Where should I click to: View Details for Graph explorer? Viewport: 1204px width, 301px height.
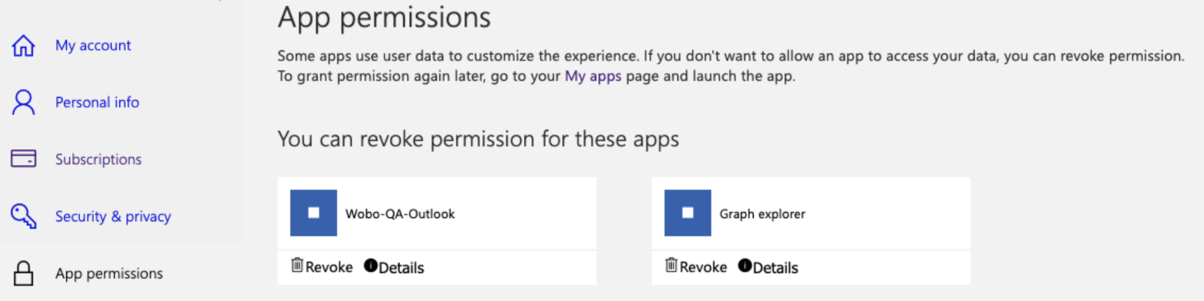tap(775, 268)
